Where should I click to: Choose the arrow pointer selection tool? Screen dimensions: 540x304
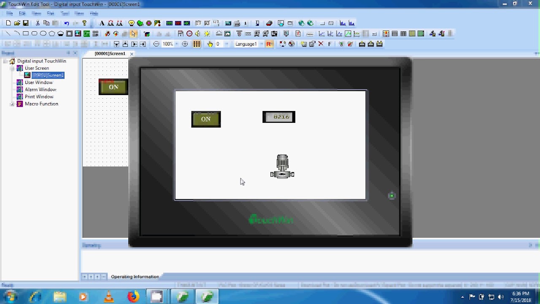(x=133, y=33)
